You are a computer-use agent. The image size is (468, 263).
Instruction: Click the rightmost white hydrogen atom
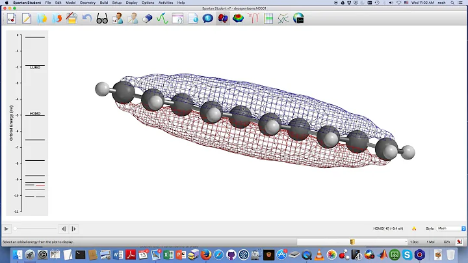(x=408, y=152)
